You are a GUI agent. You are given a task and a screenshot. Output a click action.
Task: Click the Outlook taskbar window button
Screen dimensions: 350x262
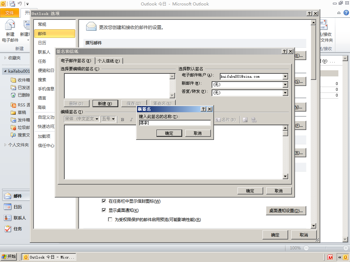(49, 257)
